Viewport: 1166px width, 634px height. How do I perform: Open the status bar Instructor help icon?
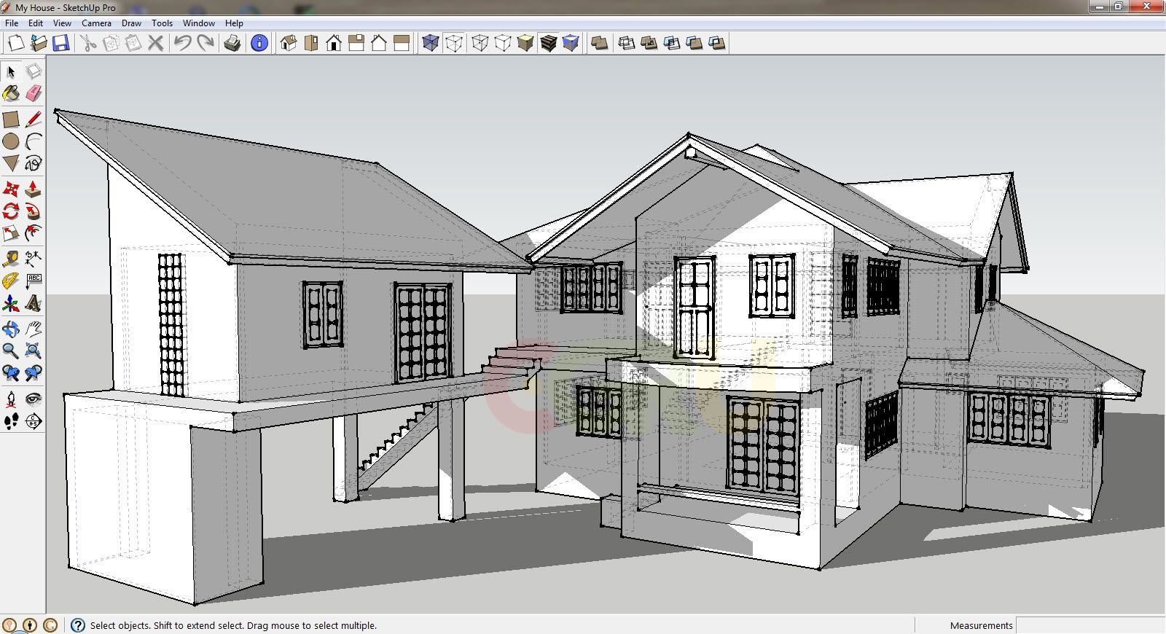click(x=77, y=625)
